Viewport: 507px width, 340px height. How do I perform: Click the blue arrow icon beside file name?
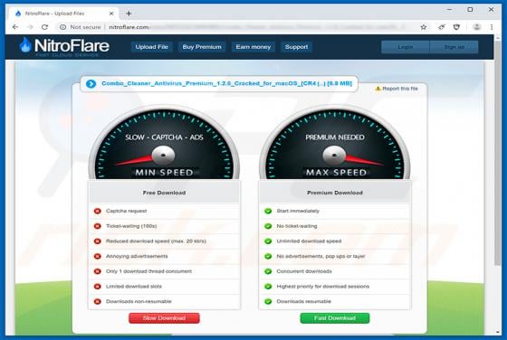click(91, 84)
